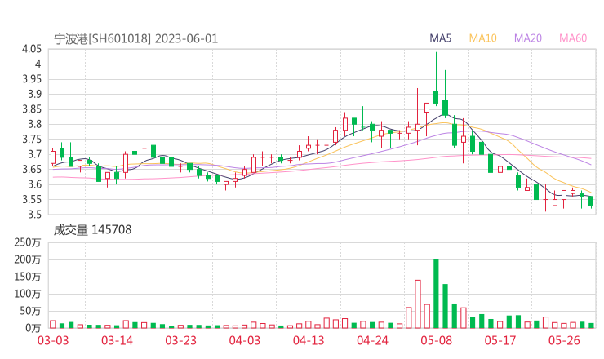Click the 3.95 price axis label
This screenshot has height=359, width=604.
click(x=32, y=79)
